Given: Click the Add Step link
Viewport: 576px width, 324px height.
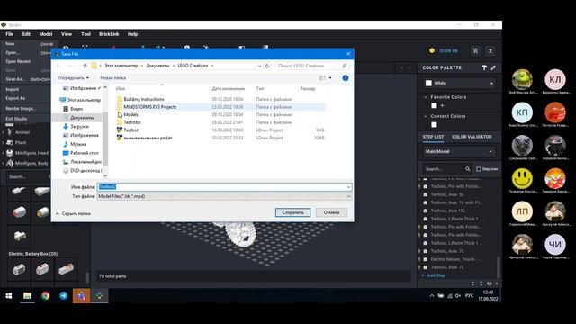Looking at the screenshot, I should [x=436, y=275].
